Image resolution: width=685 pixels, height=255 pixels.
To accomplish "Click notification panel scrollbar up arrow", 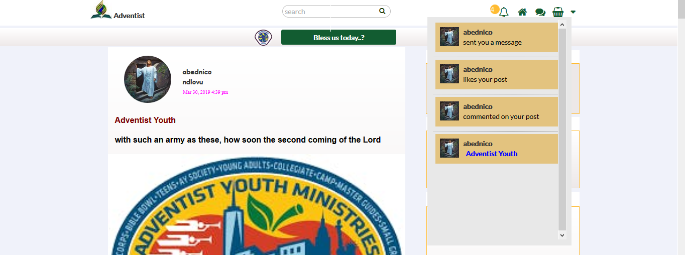I will coord(562,24).
